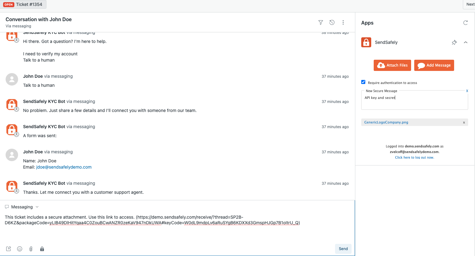This screenshot has width=475, height=256.
Task: Open Messaging channel dropdown
Action: coord(22,207)
